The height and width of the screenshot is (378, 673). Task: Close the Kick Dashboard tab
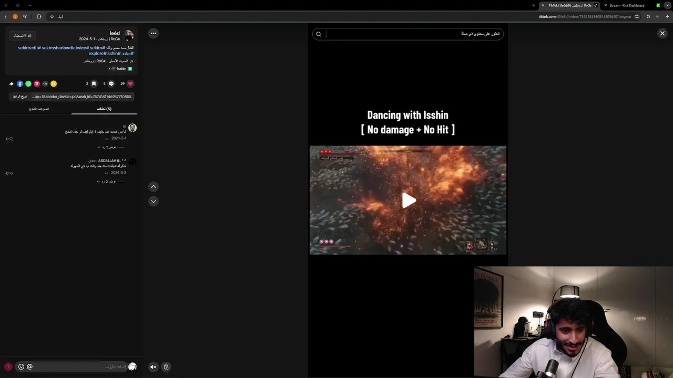coord(605,5)
